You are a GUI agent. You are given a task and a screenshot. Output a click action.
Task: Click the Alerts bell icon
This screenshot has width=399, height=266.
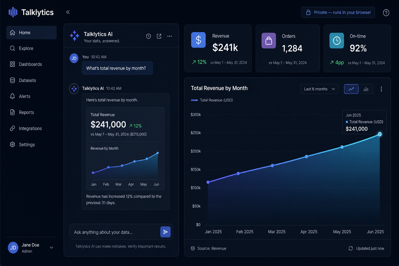click(12, 96)
